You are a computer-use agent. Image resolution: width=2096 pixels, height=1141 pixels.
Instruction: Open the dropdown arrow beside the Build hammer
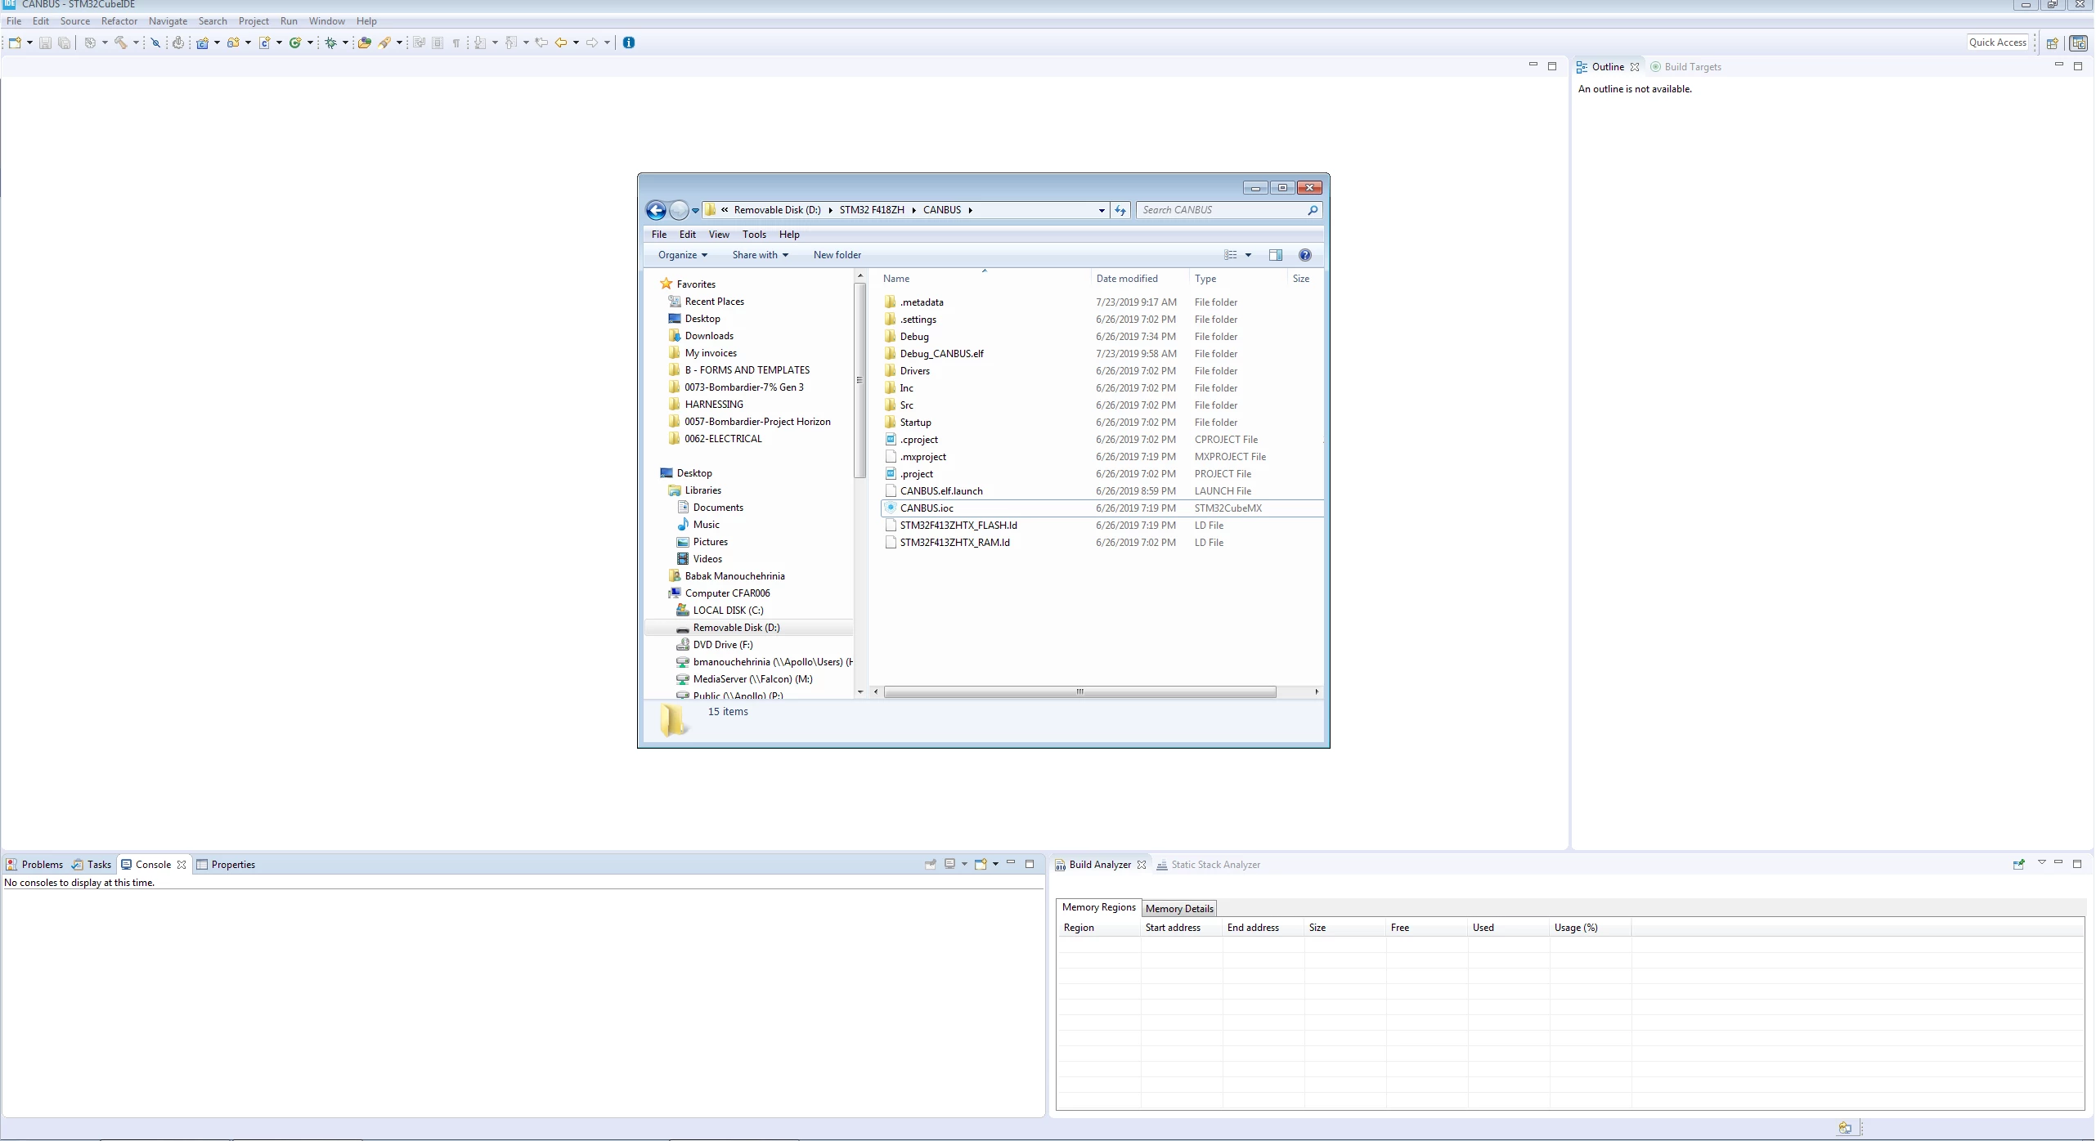point(136,43)
